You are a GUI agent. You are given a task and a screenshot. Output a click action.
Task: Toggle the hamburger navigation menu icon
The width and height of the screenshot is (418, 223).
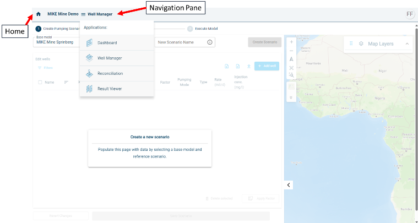tap(83, 14)
